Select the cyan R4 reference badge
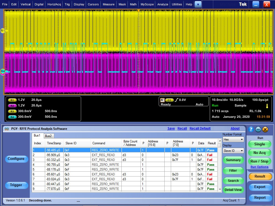This screenshot has height=206, width=275. tap(12, 117)
